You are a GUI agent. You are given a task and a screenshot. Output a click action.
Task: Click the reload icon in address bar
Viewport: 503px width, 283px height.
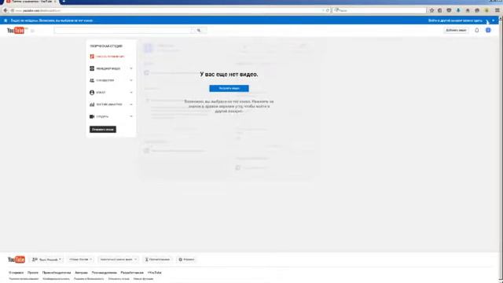(328, 10)
